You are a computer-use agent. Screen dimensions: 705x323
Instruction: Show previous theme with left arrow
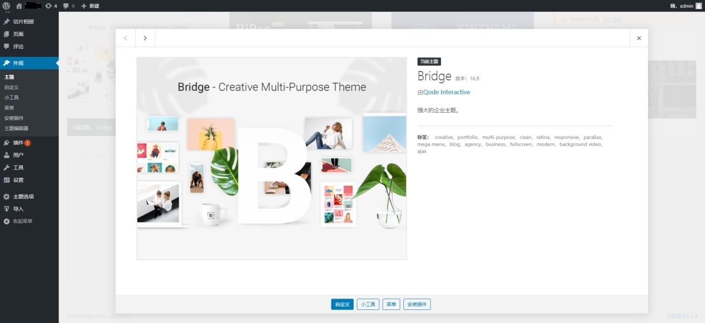click(126, 38)
